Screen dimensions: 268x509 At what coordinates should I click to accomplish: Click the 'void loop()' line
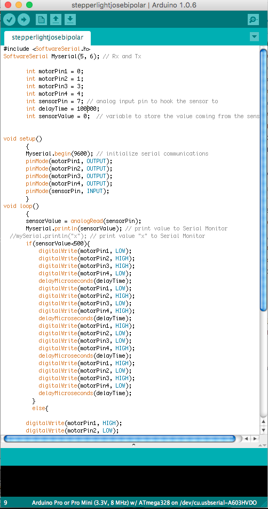21,206
